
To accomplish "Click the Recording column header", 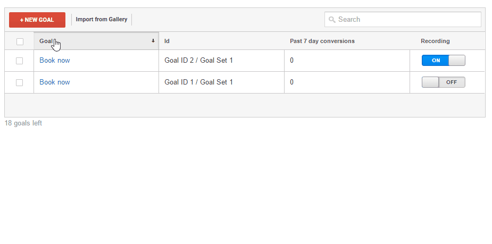I will (435, 41).
